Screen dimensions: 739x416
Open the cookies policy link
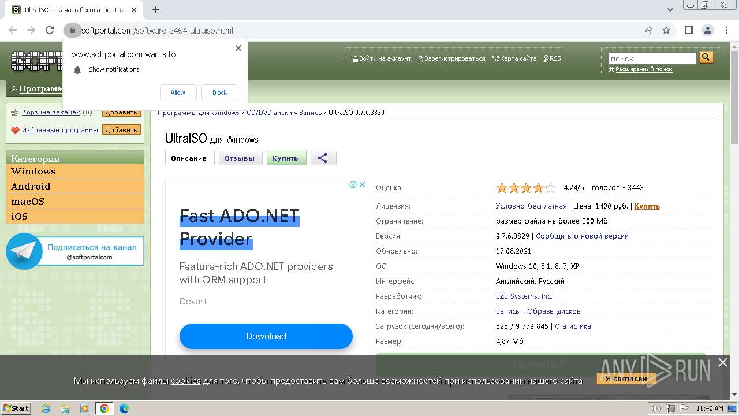click(x=186, y=380)
